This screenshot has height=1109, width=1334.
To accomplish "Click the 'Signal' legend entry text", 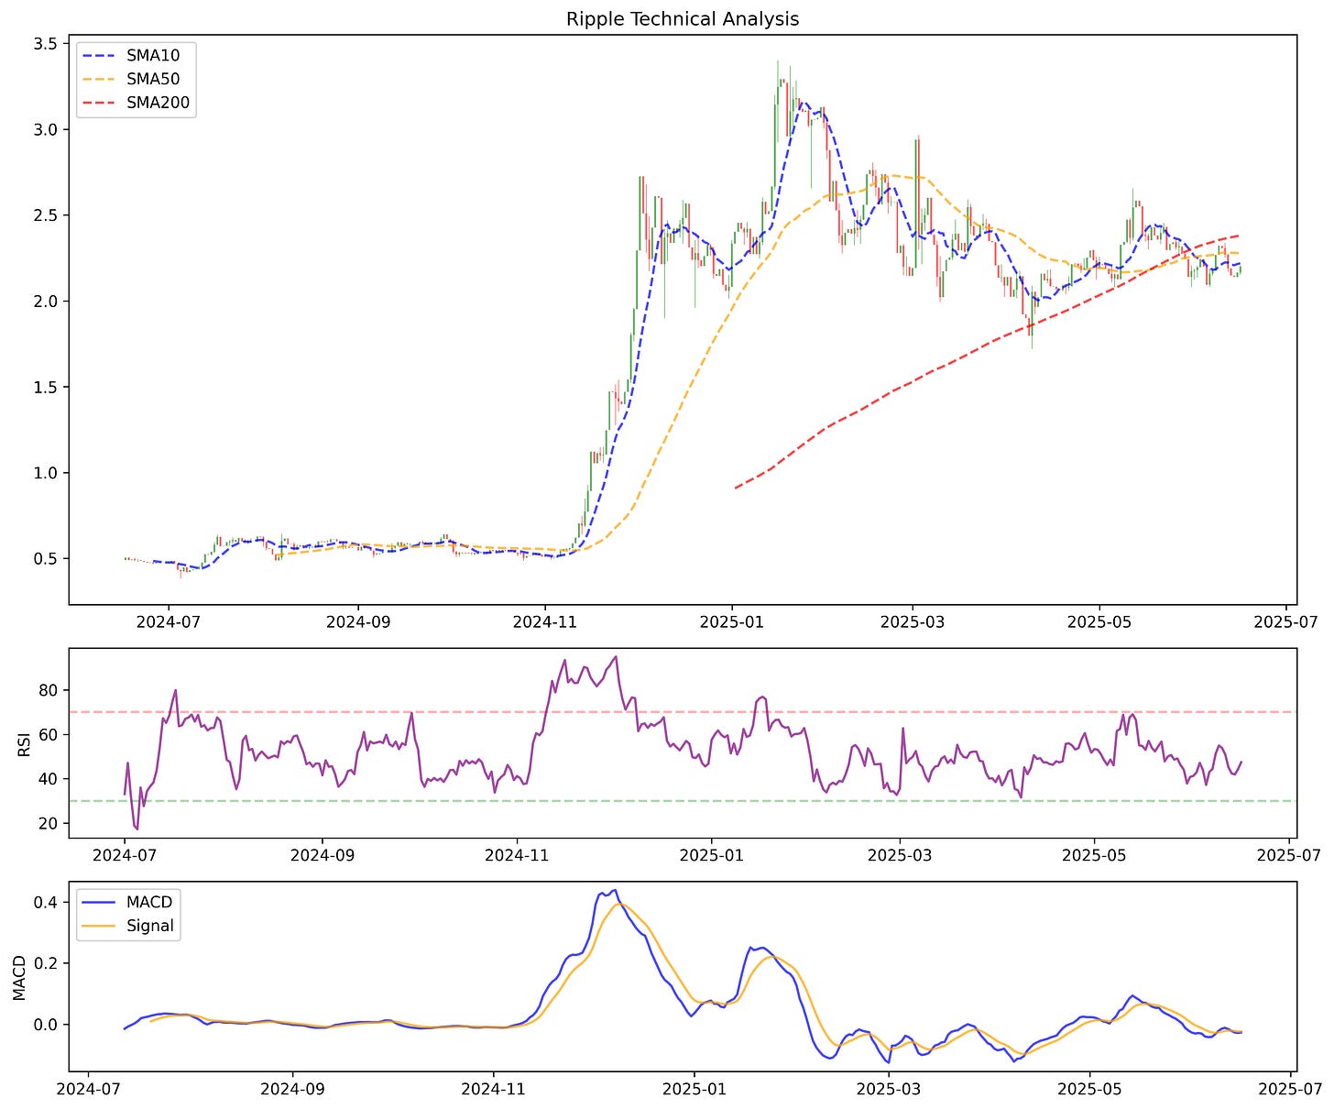I will click(x=150, y=926).
